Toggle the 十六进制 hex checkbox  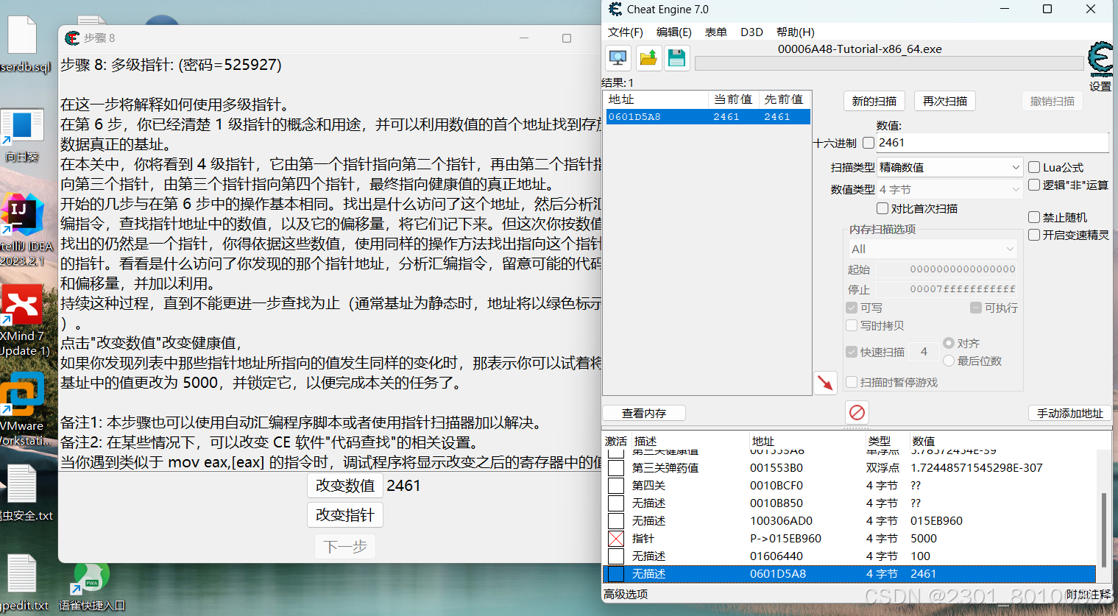868,143
